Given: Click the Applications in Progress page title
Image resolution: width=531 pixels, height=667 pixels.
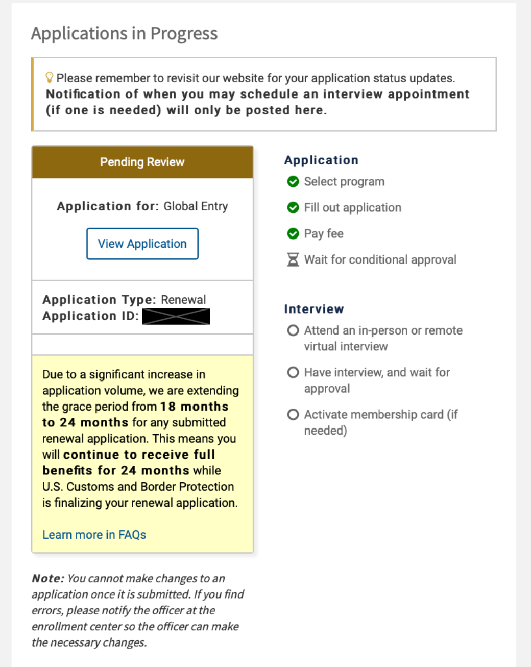Looking at the screenshot, I should [125, 33].
